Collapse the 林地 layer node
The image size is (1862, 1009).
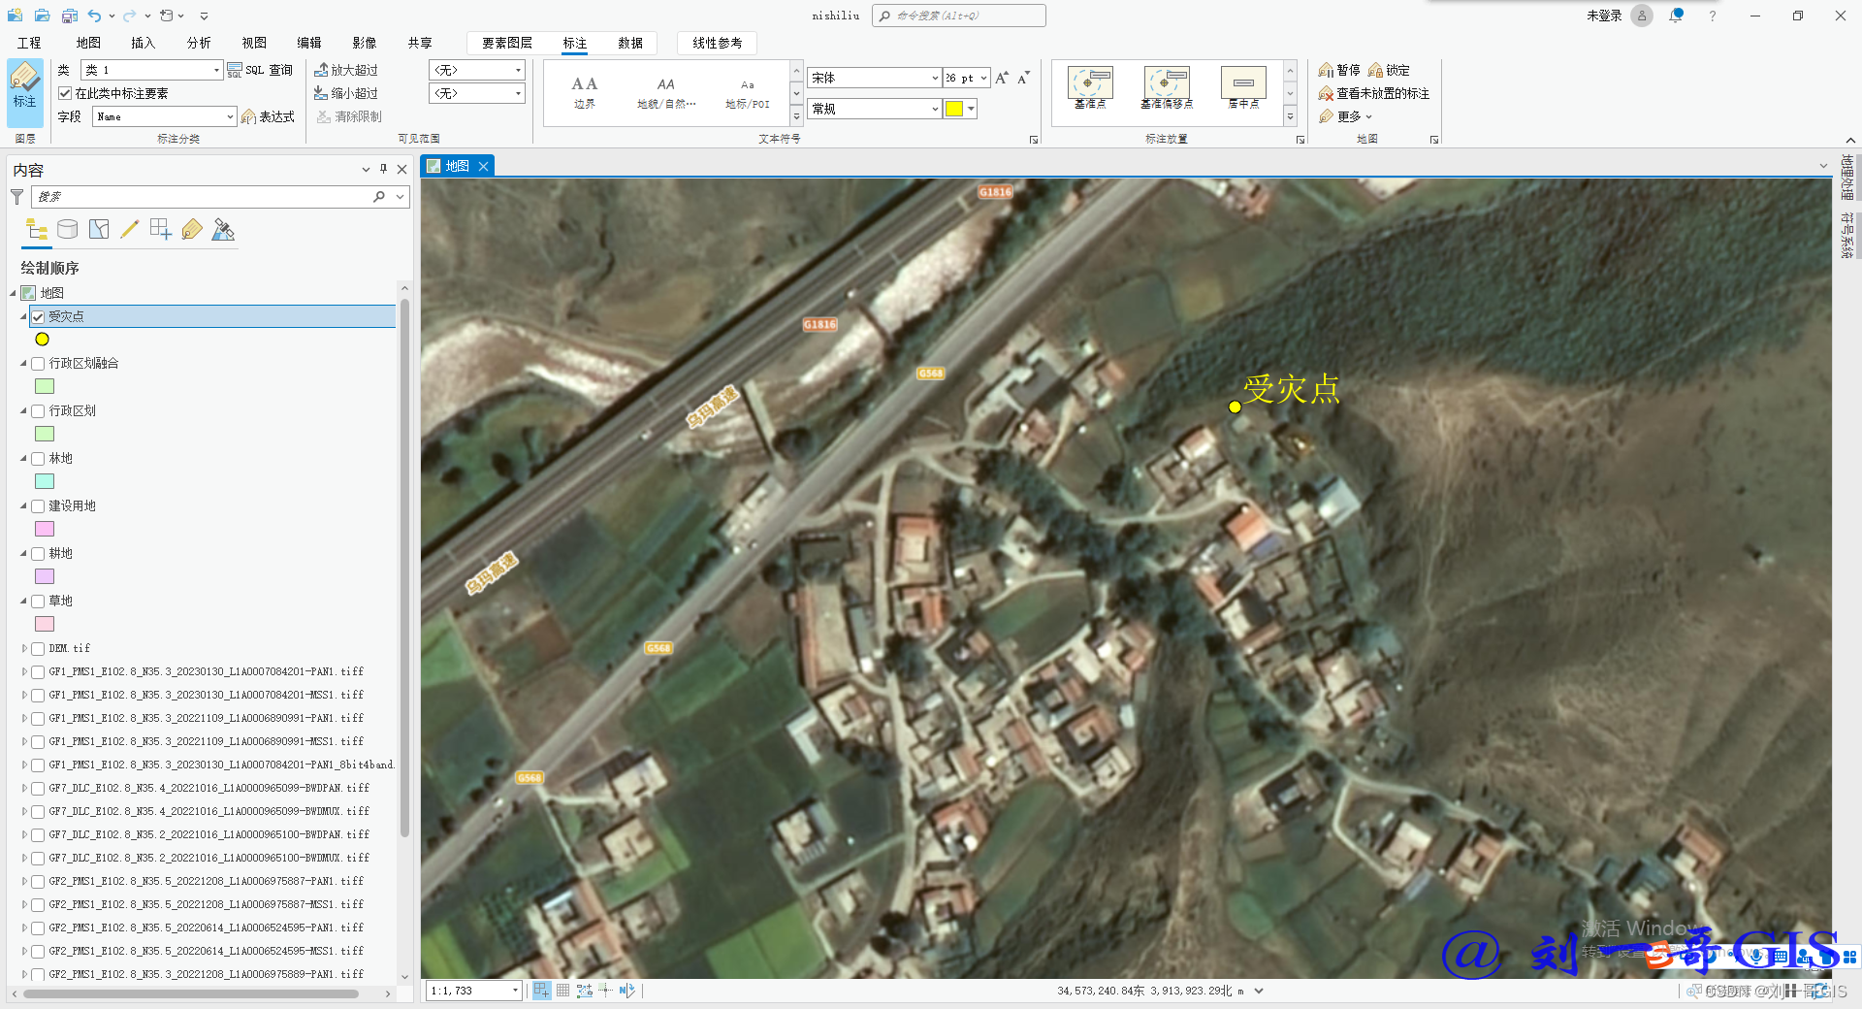(24, 459)
